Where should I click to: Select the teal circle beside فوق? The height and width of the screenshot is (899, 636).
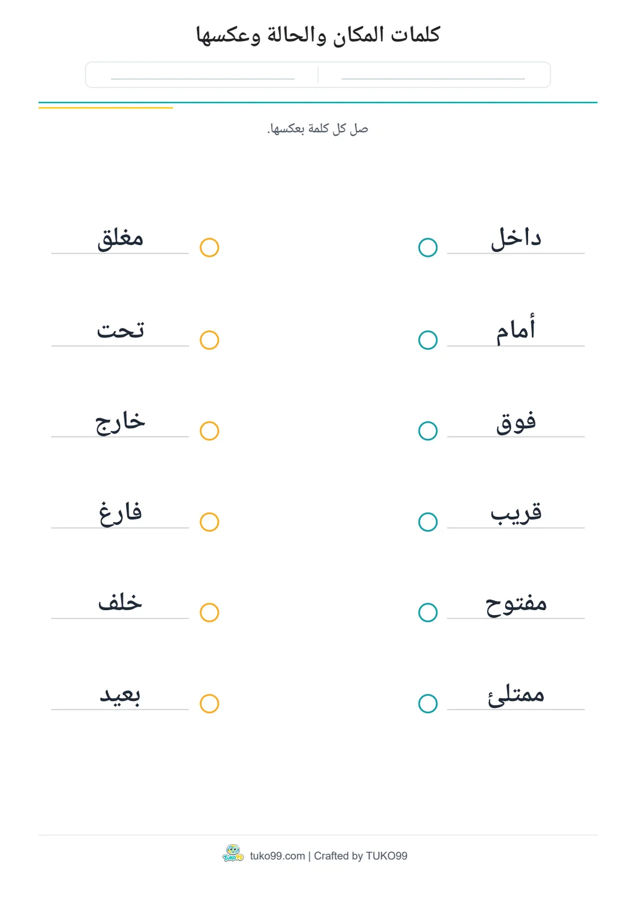tap(427, 431)
